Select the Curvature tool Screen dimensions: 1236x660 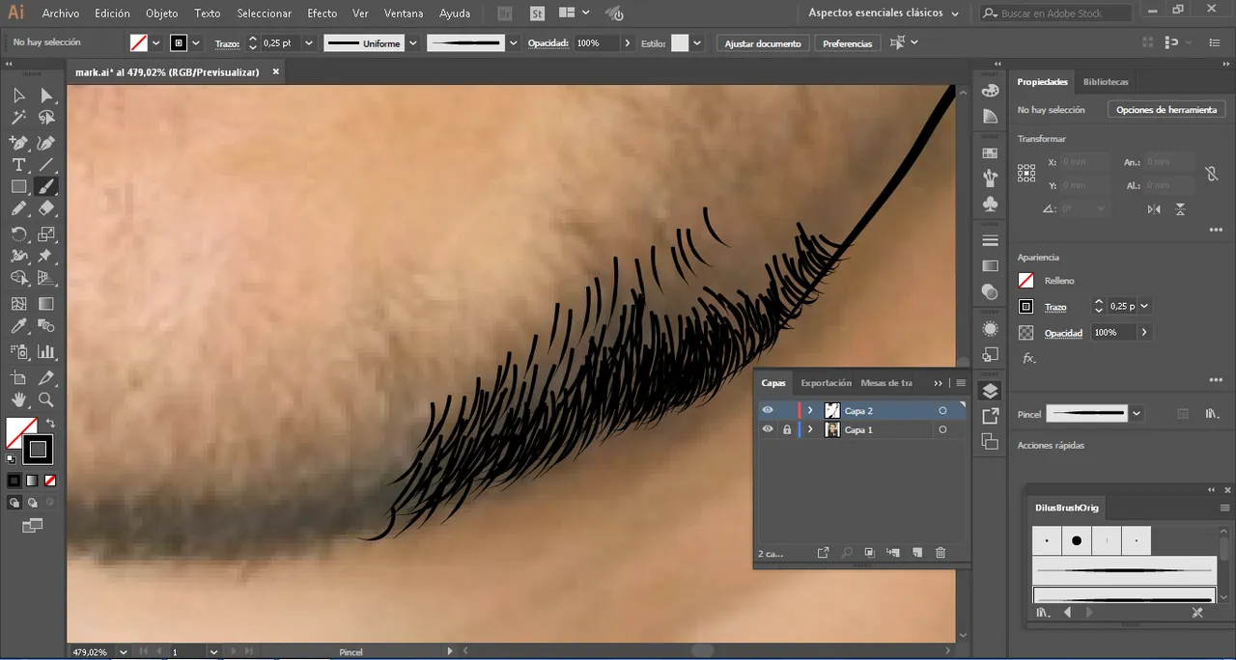(46, 142)
